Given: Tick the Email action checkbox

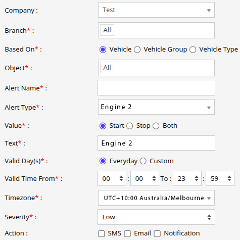Looking at the screenshot, I should [127, 234].
